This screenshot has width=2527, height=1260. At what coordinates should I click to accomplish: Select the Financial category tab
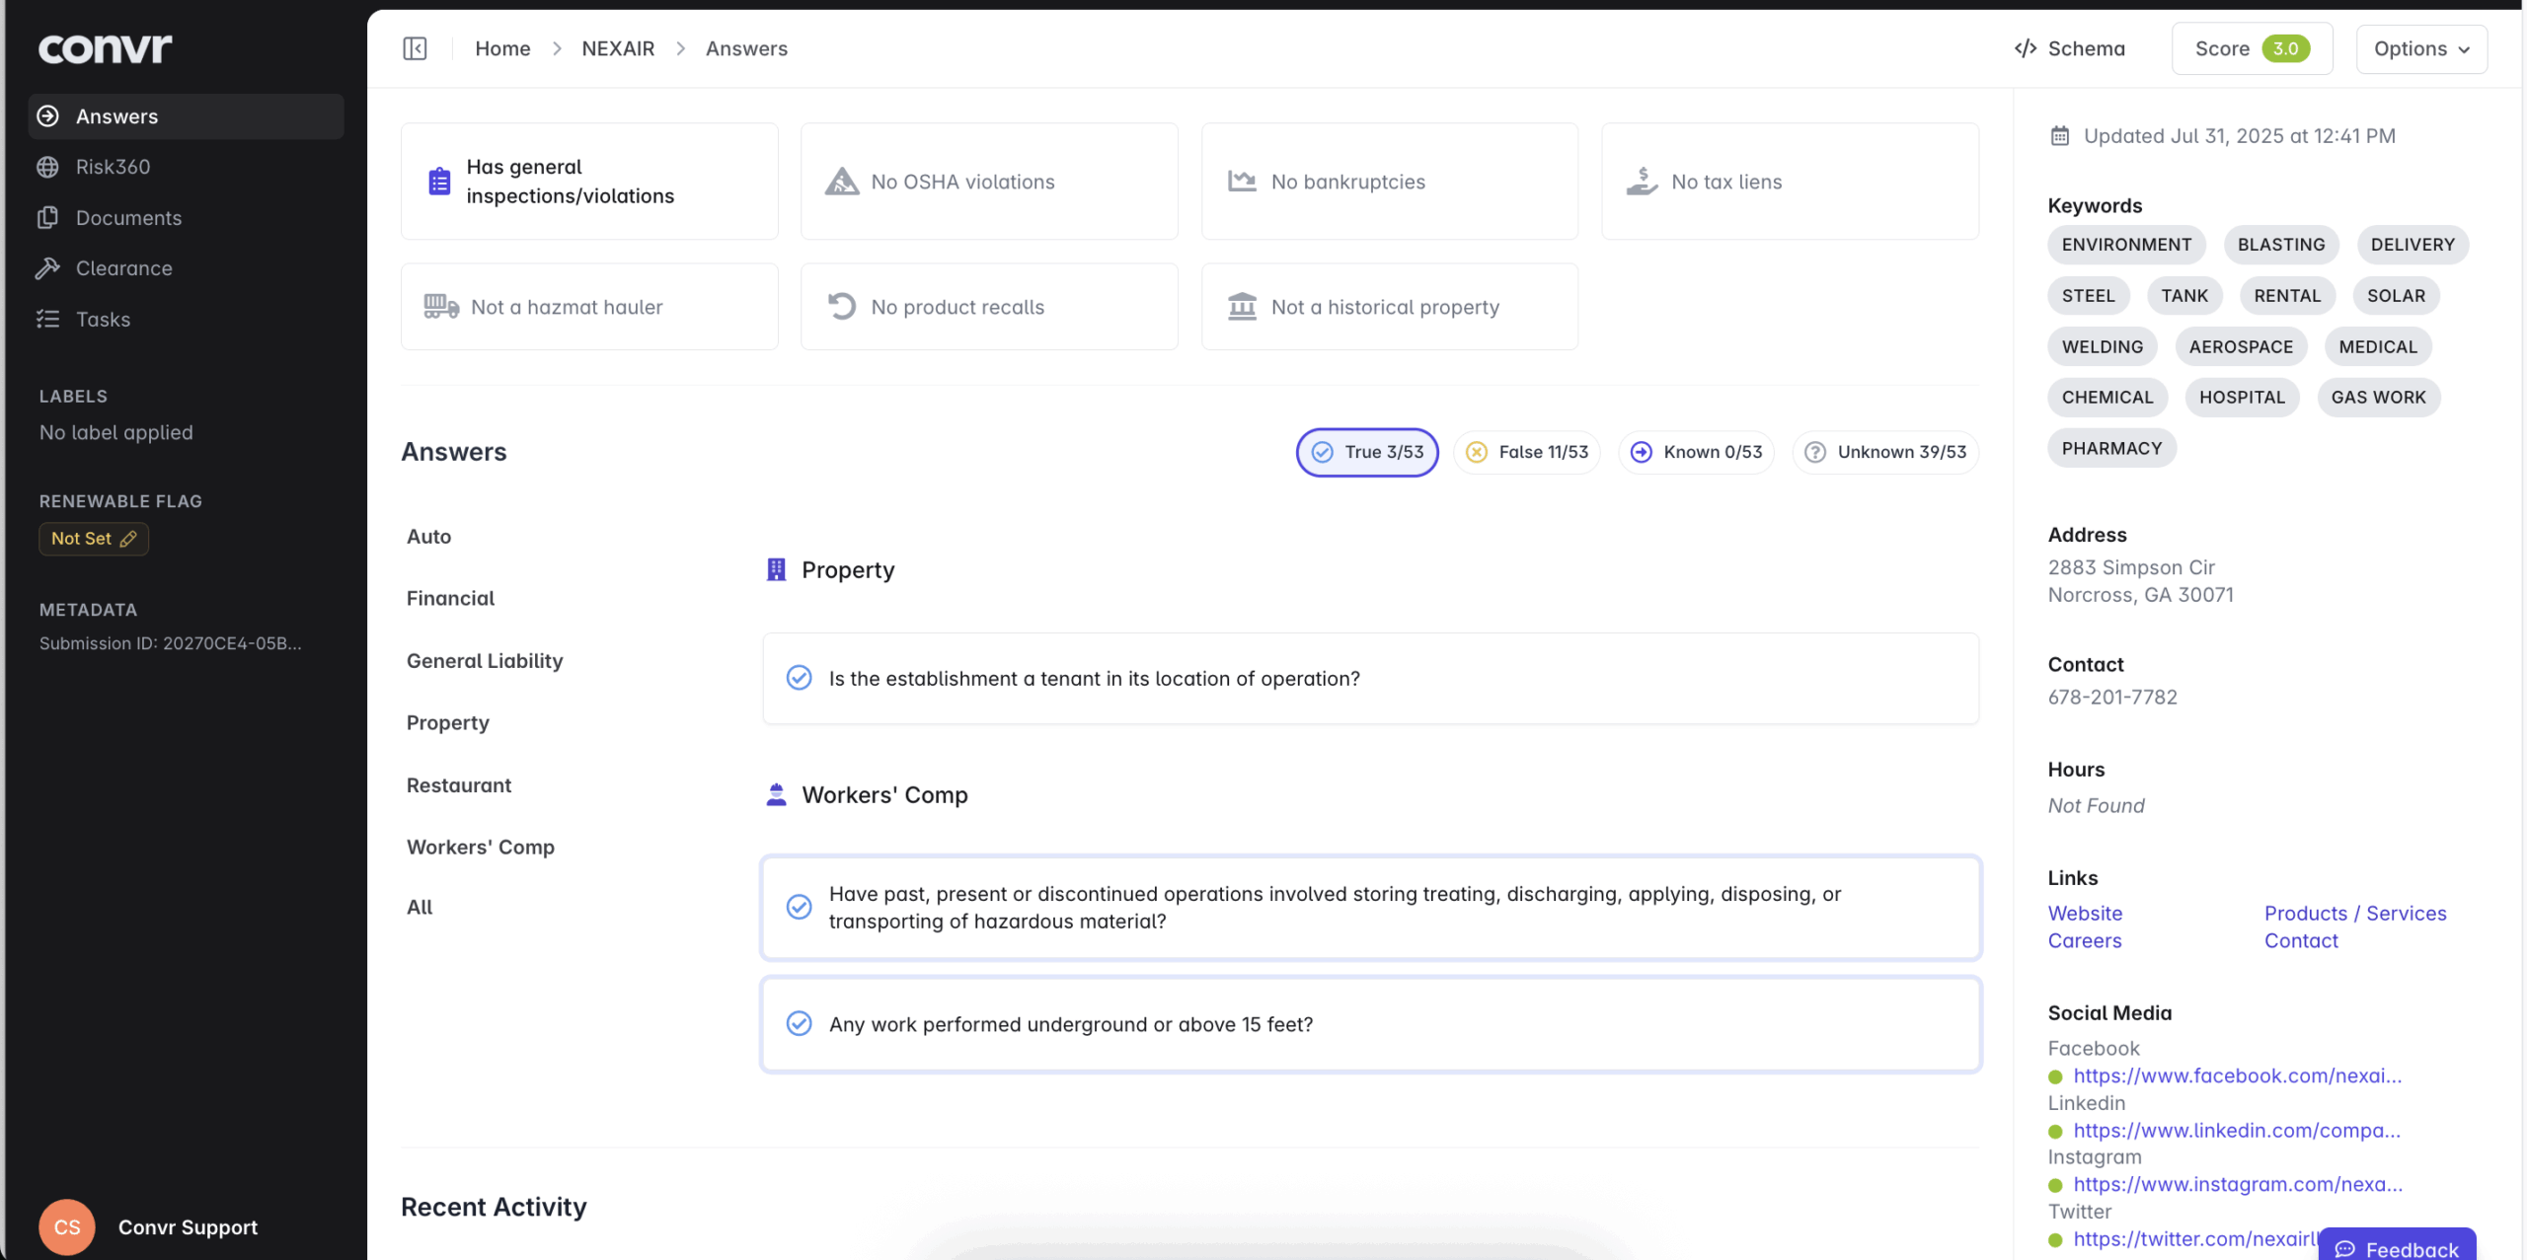(x=450, y=599)
